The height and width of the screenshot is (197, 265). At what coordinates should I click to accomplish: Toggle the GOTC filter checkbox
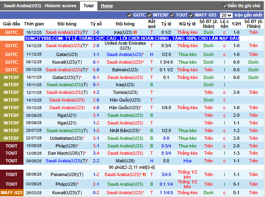(x=129, y=15)
